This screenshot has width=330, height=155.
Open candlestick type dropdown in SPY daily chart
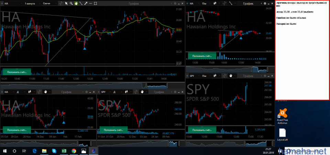click(x=128, y=92)
